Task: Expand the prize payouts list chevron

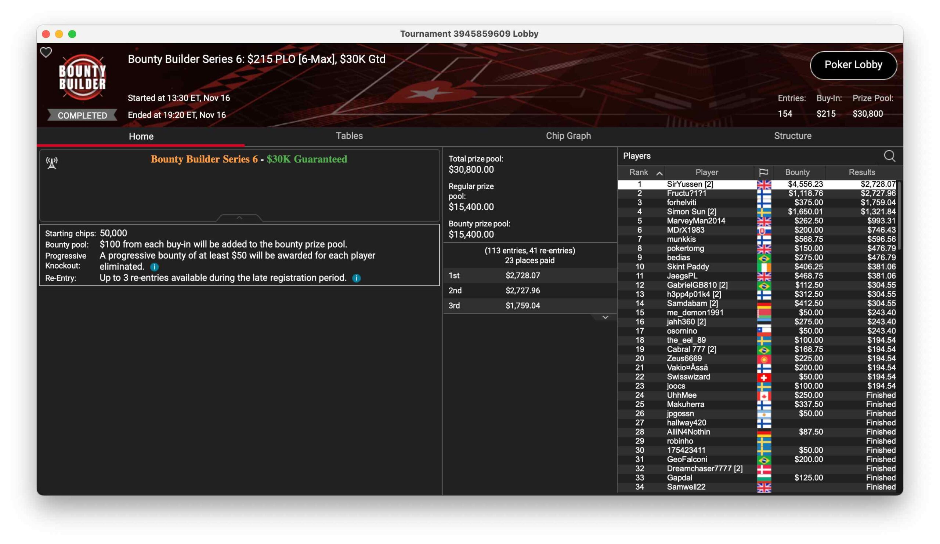Action: tap(605, 317)
